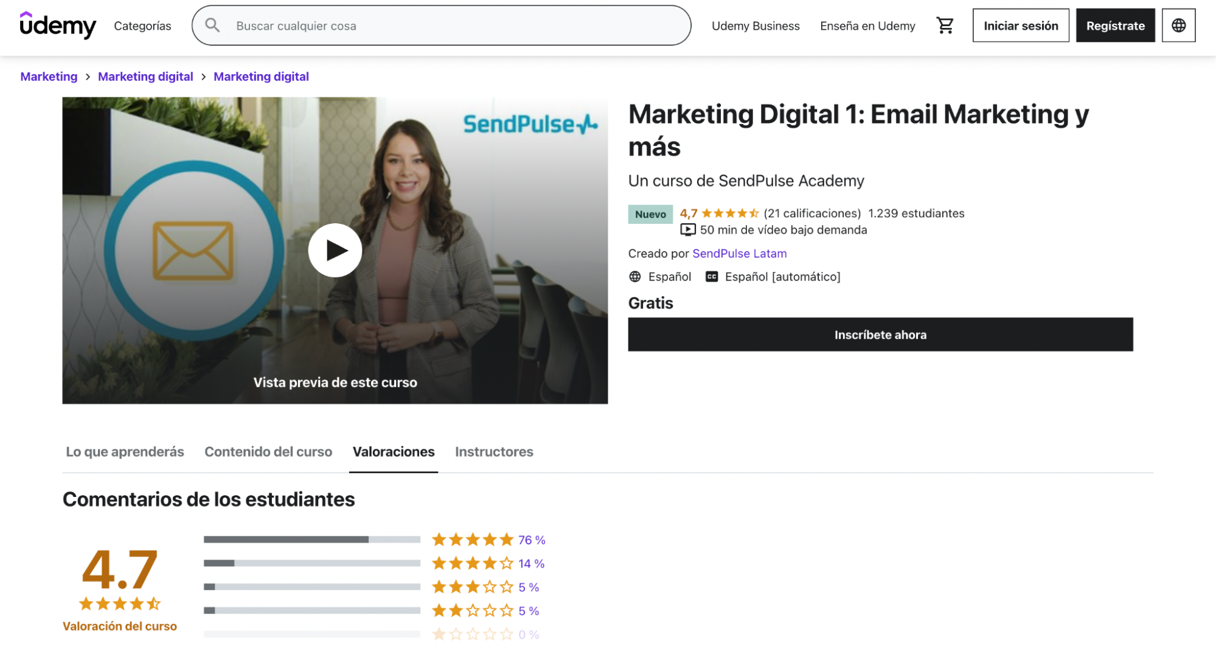Click Iniciar sesión button
This screenshot has height=666, width=1216.
point(1021,26)
